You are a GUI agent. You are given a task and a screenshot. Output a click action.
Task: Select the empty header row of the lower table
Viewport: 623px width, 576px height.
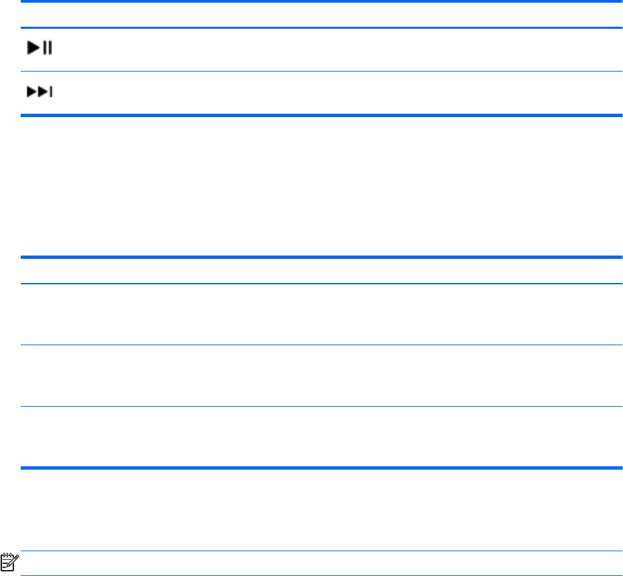tap(321, 271)
